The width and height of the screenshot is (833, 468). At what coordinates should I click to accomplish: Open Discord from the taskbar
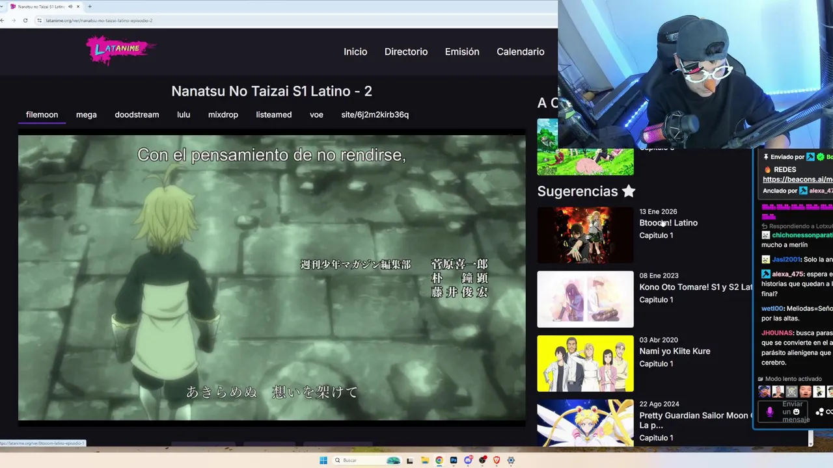pos(468,460)
